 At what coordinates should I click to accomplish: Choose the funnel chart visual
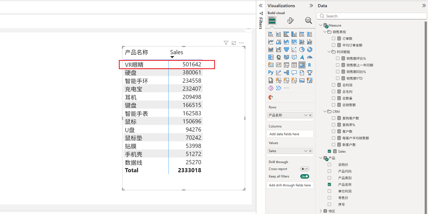pyautogui.click(x=286, y=49)
